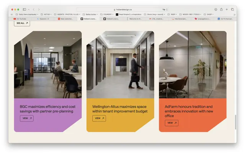Click the SEE ALL button
The height and width of the screenshot is (154, 245).
22,23
